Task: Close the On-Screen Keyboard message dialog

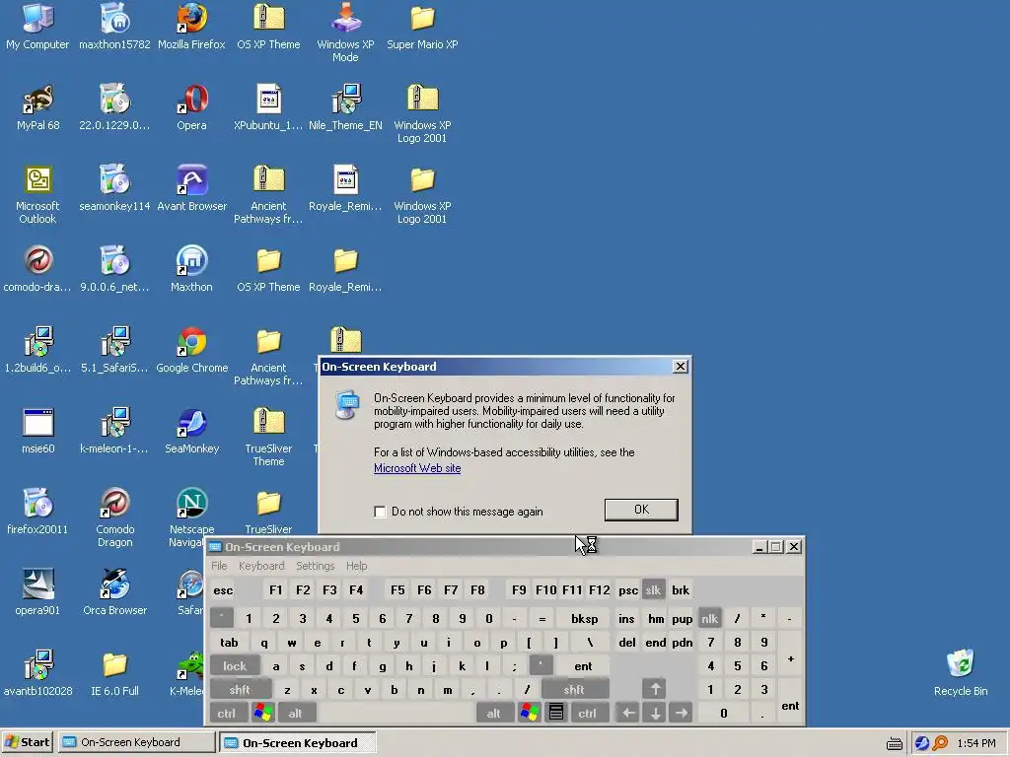Action: 681,367
